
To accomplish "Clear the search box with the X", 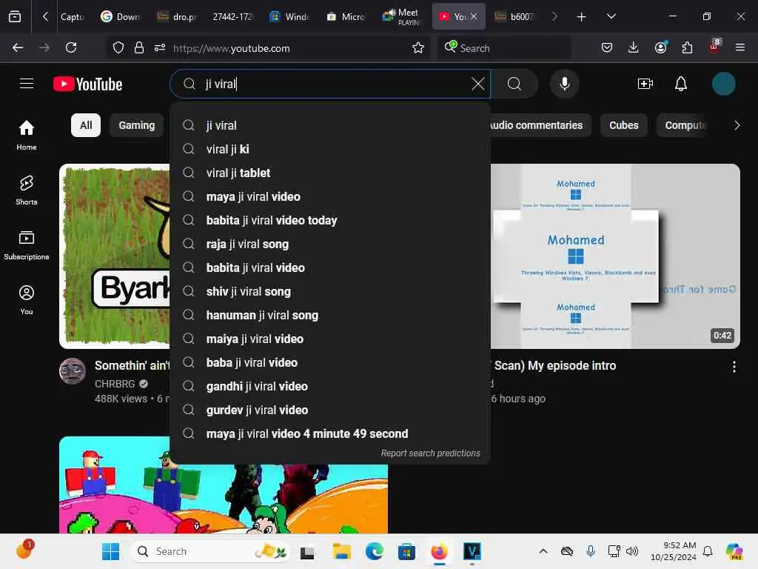I will point(477,84).
